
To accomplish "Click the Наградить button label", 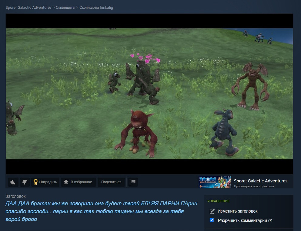I will tap(48, 182).
